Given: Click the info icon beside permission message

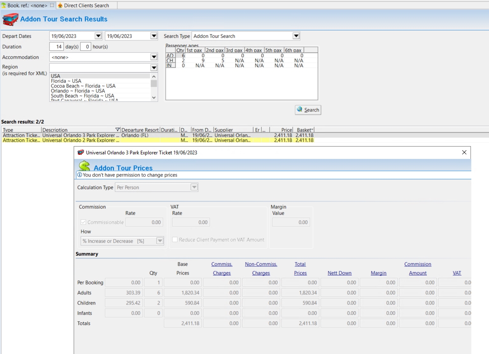Looking at the screenshot, I should click(x=79, y=175).
